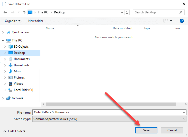The image size is (188, 137).
Task: Open Pictures in navigation pane
Action: (x=19, y=78)
